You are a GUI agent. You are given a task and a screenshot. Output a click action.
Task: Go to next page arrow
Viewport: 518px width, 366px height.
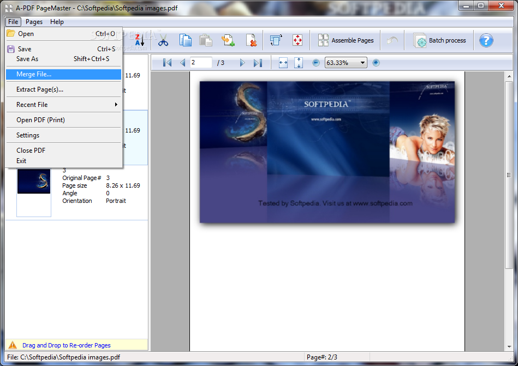click(242, 62)
